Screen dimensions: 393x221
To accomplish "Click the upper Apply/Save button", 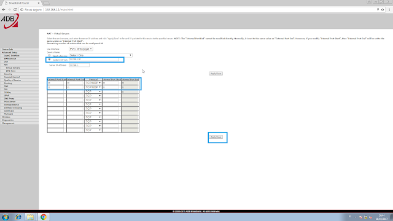I will (x=216, y=74).
